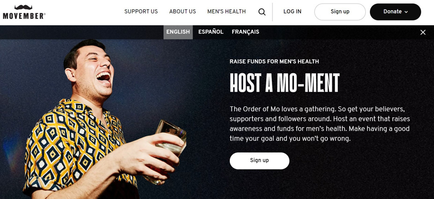Click the Raise Funds for Men's Health subtitle
The width and height of the screenshot is (434, 199).
274,62
